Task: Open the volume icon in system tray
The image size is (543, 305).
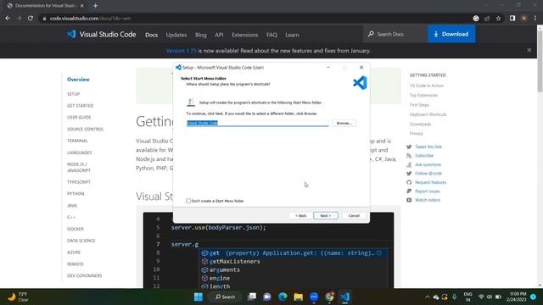Action: click(490, 297)
